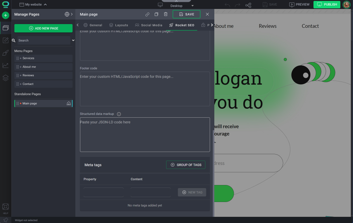Click the home icon on Main page row

[69, 103]
